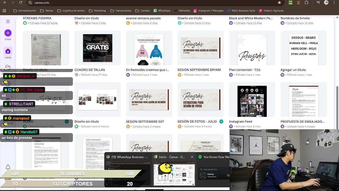
Task: Switch to the You Know How We Spotify window
Action: pyautogui.click(x=213, y=170)
